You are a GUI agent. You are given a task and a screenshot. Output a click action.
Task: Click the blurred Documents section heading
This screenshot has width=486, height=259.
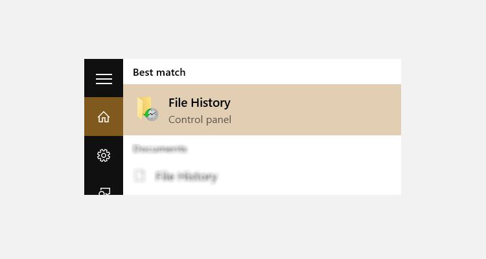click(x=159, y=149)
